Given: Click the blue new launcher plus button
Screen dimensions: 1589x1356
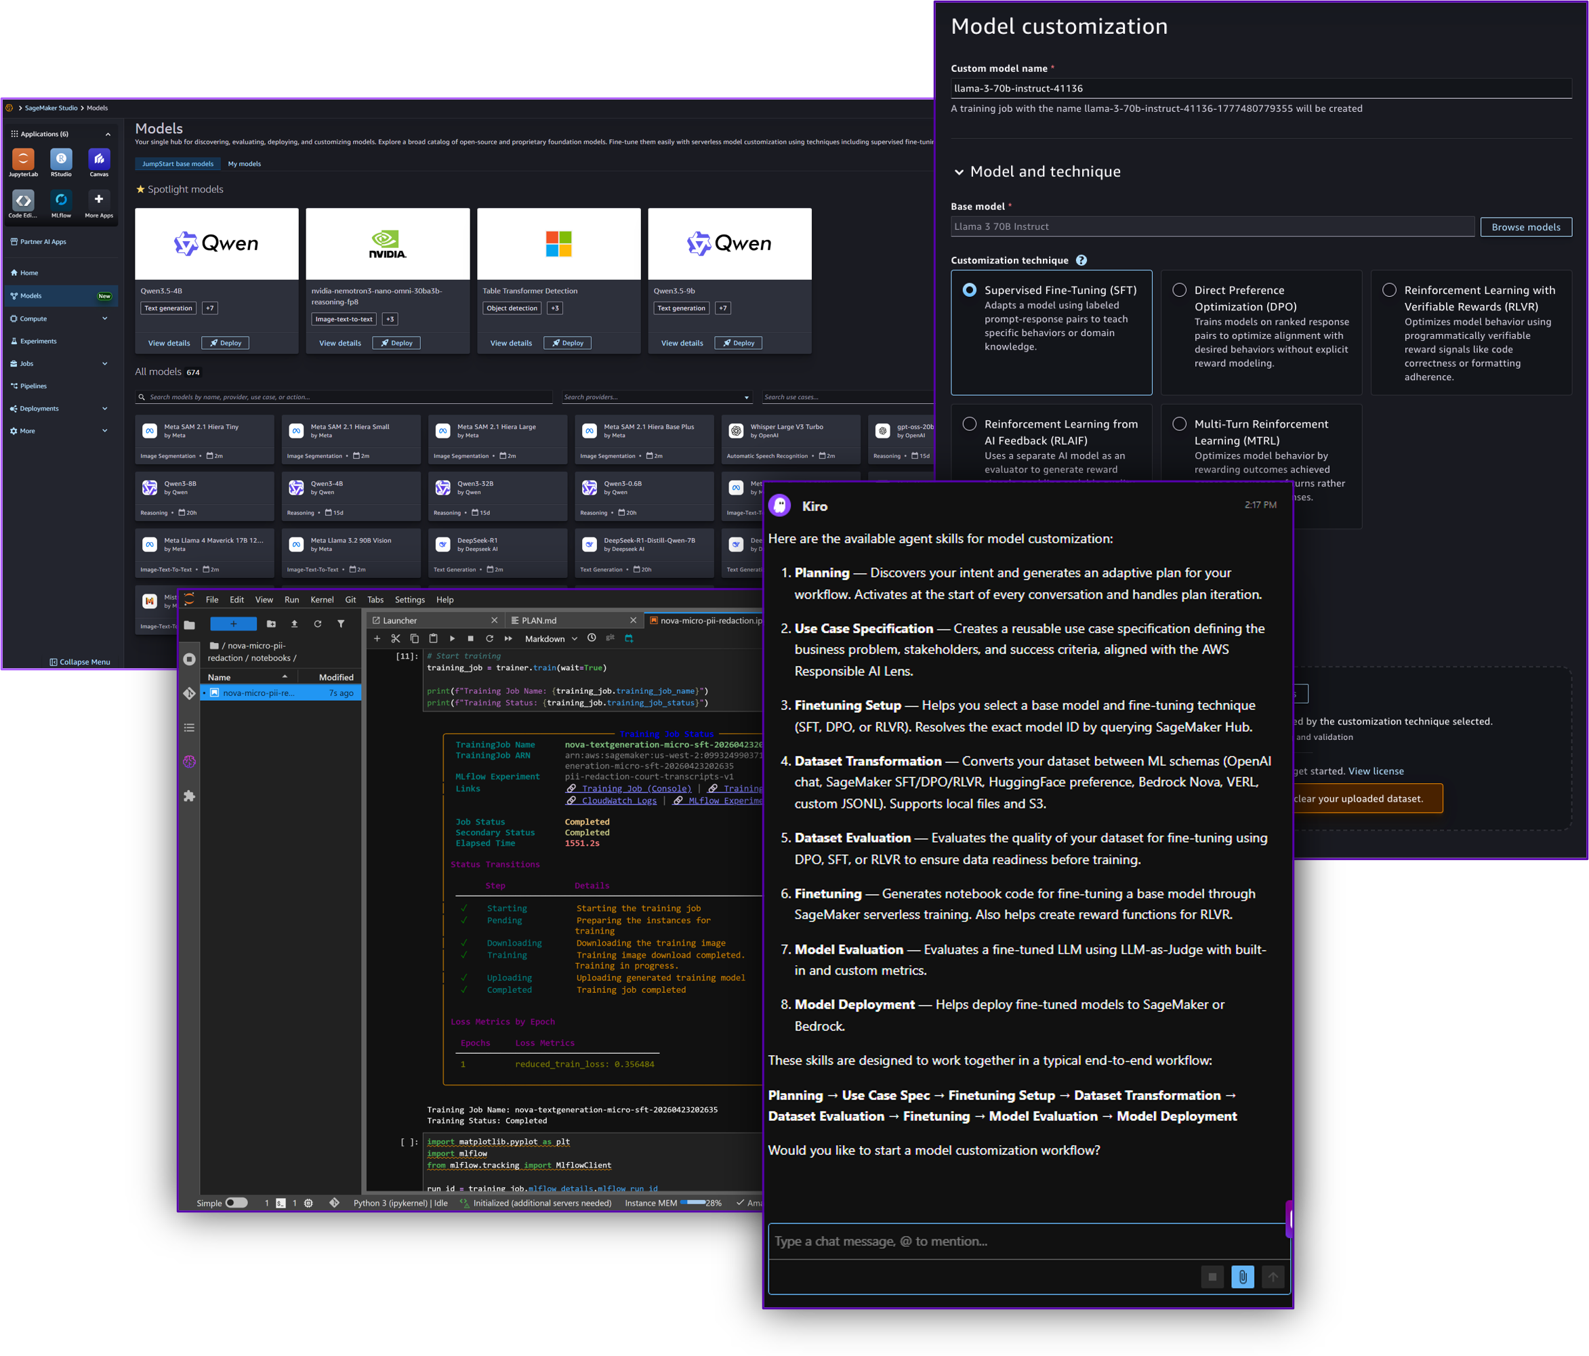Looking at the screenshot, I should 233,623.
